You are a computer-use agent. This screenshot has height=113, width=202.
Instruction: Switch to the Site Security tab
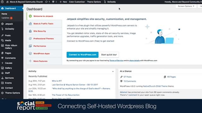tap(44, 31)
